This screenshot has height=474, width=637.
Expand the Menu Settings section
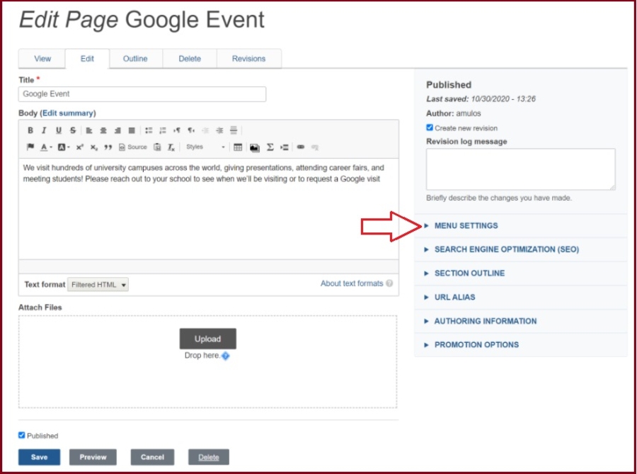(x=466, y=225)
